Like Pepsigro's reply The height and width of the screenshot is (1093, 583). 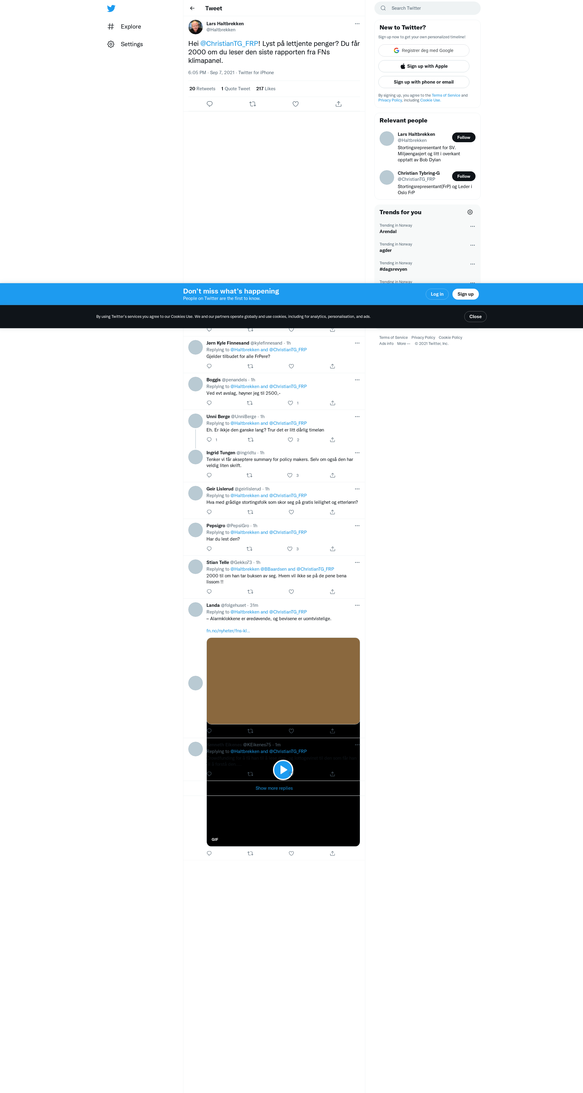[290, 548]
